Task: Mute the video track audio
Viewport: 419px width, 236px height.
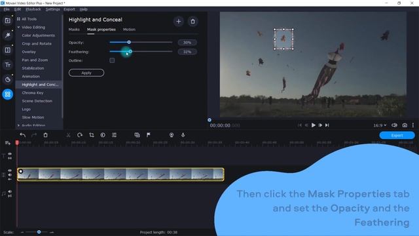Action: [x=10, y=175]
